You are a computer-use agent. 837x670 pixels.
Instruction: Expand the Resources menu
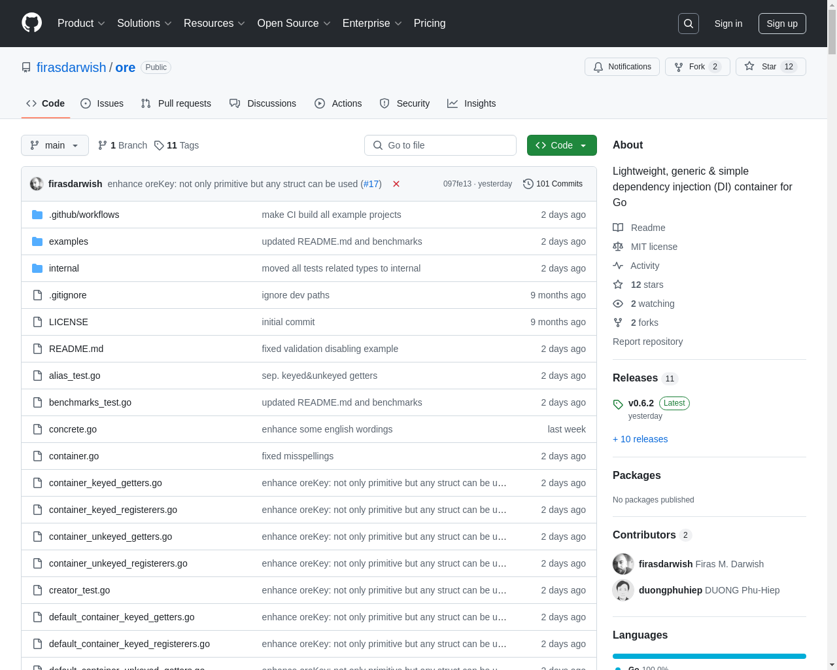tap(214, 24)
